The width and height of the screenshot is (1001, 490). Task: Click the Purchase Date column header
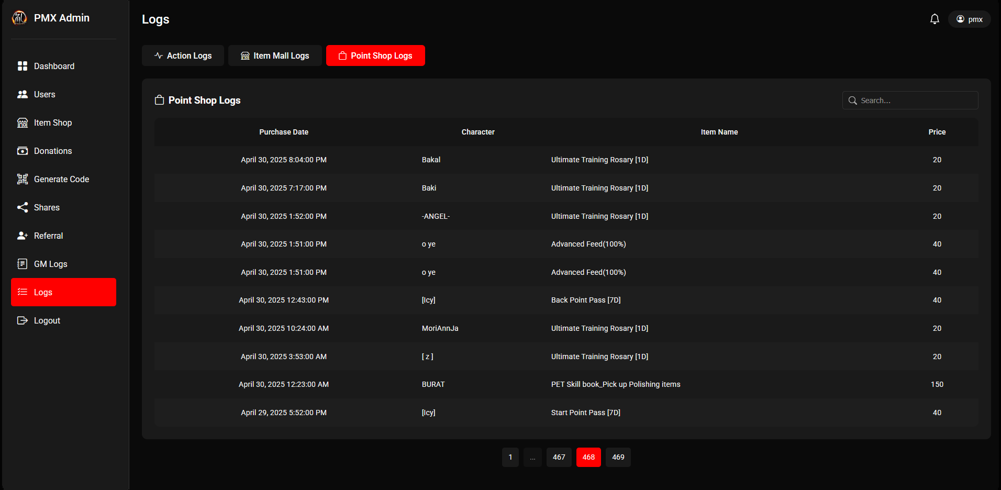pyautogui.click(x=284, y=132)
